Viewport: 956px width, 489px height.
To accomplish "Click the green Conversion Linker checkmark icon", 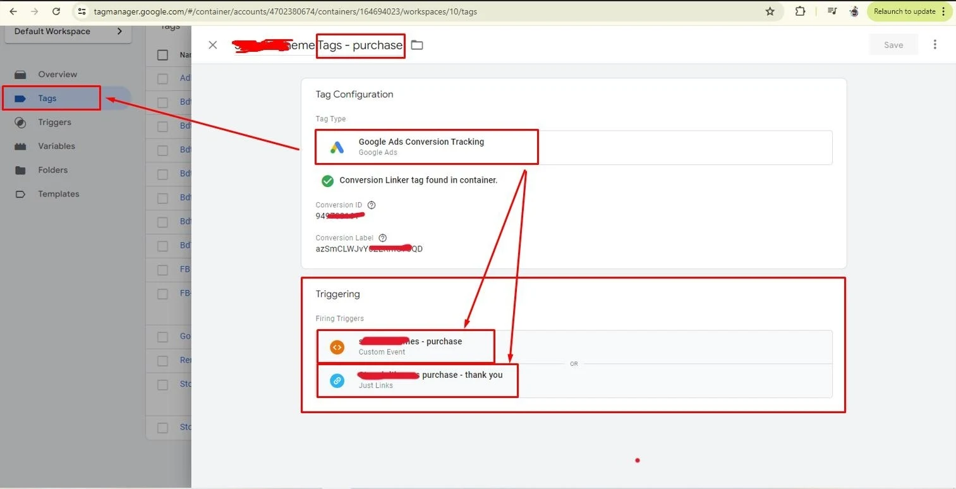I will pyautogui.click(x=327, y=181).
